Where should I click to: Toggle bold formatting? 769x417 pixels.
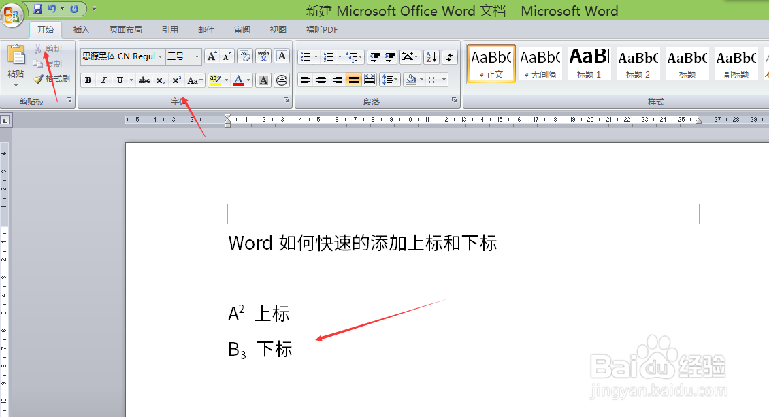point(88,80)
